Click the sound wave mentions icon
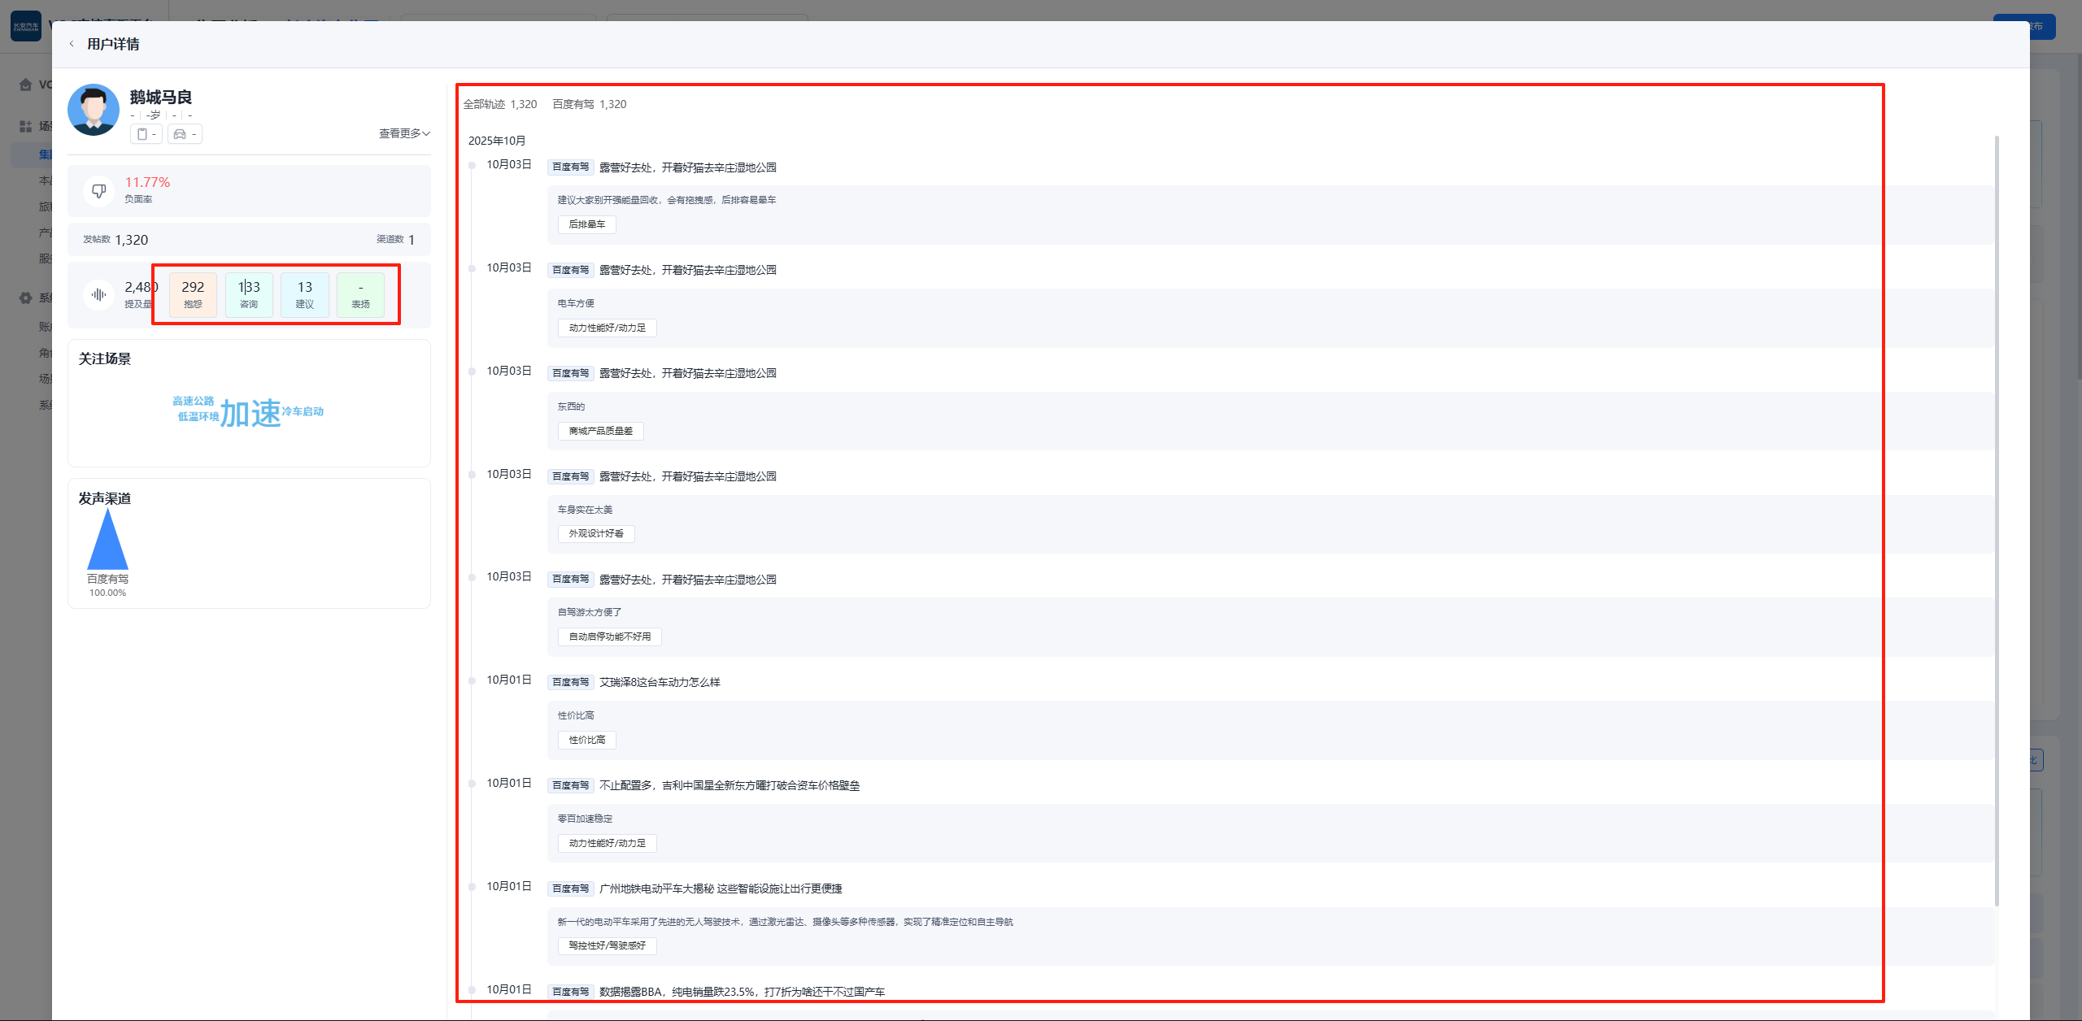This screenshot has height=1021, width=2082. point(98,294)
